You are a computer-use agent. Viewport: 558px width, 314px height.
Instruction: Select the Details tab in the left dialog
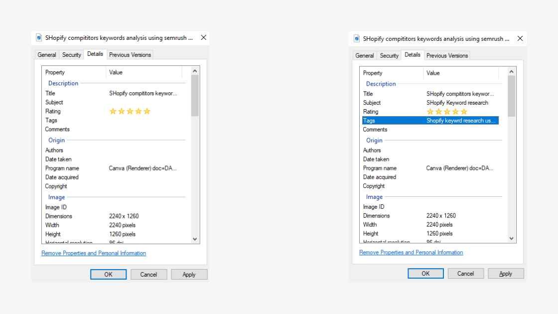click(95, 54)
